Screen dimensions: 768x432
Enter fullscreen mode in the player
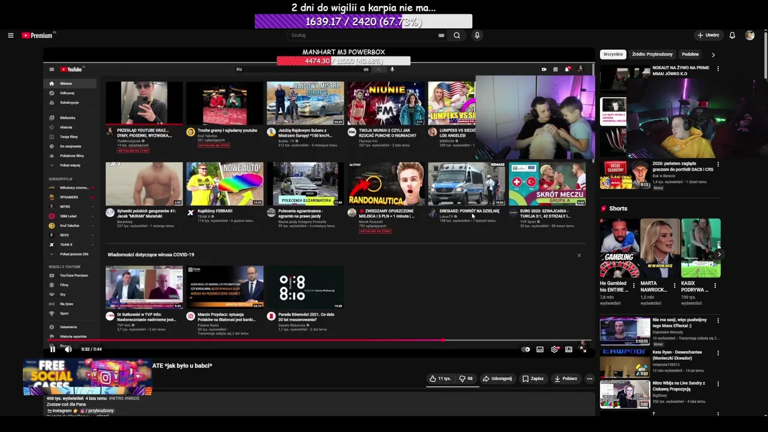coord(583,349)
